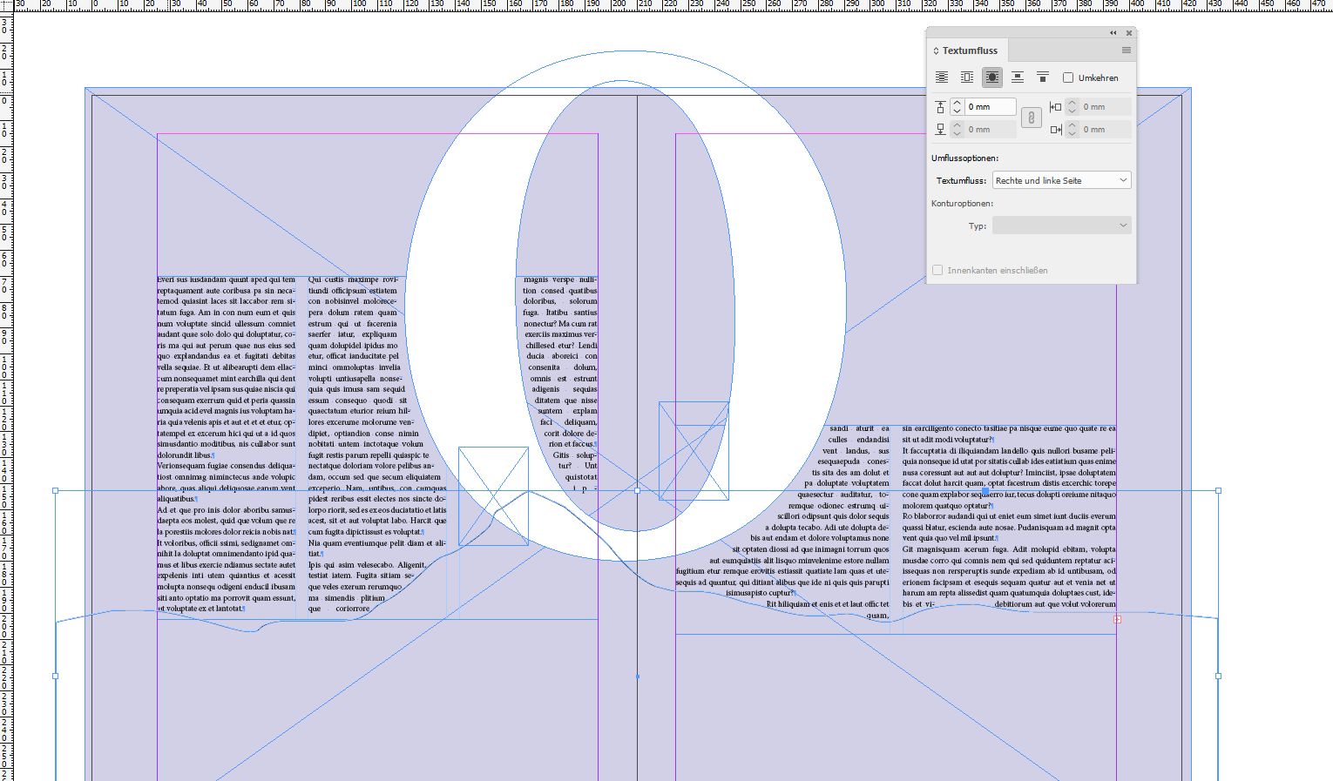Click the 0 mm top offset input field

(990, 106)
